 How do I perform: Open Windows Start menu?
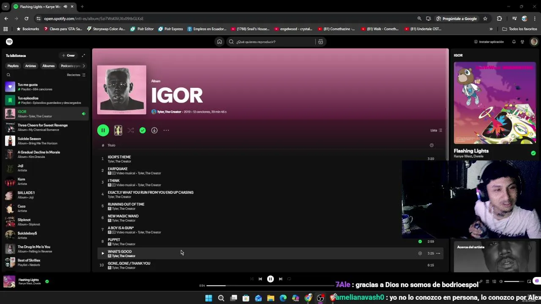[208, 298]
